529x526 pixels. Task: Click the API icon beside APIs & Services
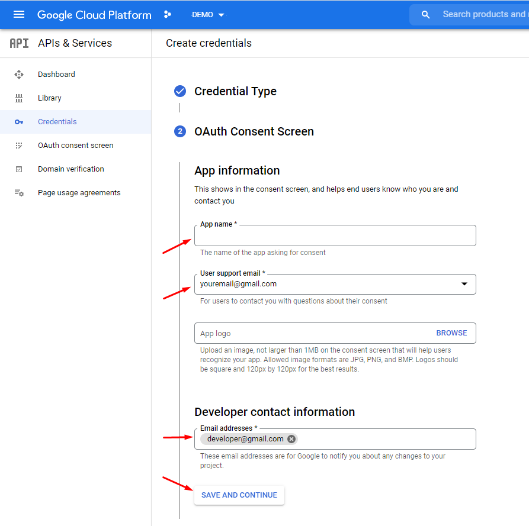pos(19,43)
